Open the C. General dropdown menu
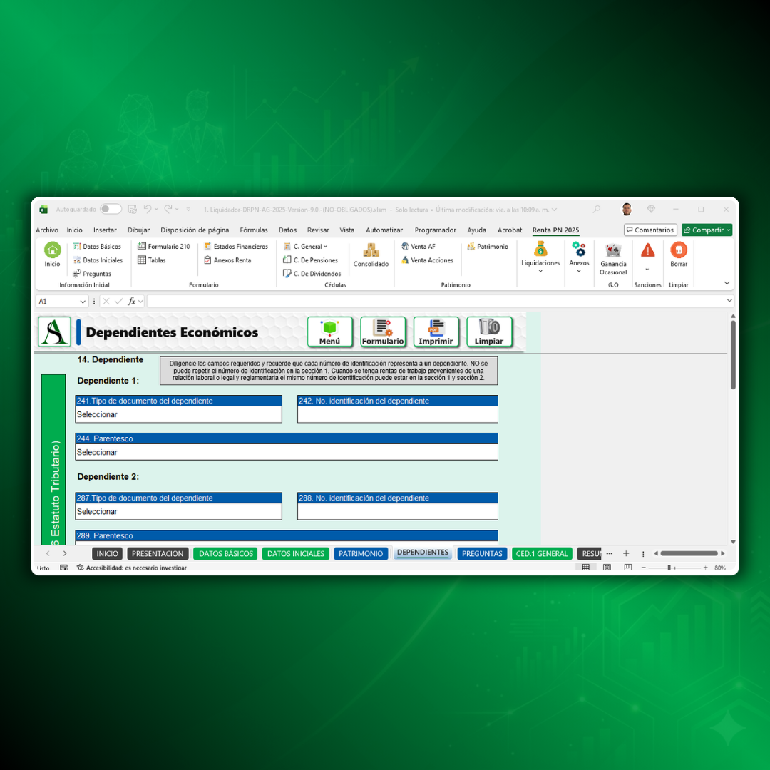The height and width of the screenshot is (770, 770). pyautogui.click(x=307, y=247)
